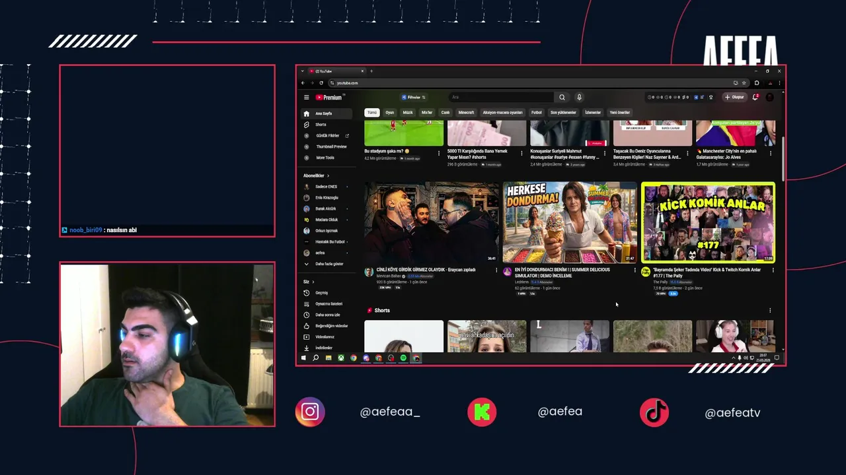This screenshot has height=475, width=846.
Task: Open Windows Start menu
Action: coord(303,358)
